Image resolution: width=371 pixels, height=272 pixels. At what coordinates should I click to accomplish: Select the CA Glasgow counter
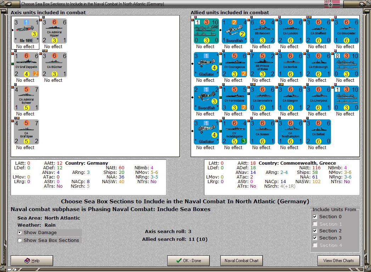(290, 98)
